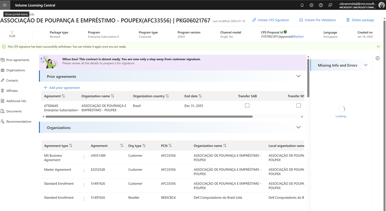
Task: Sort organizations by PCN
Action: point(170,146)
